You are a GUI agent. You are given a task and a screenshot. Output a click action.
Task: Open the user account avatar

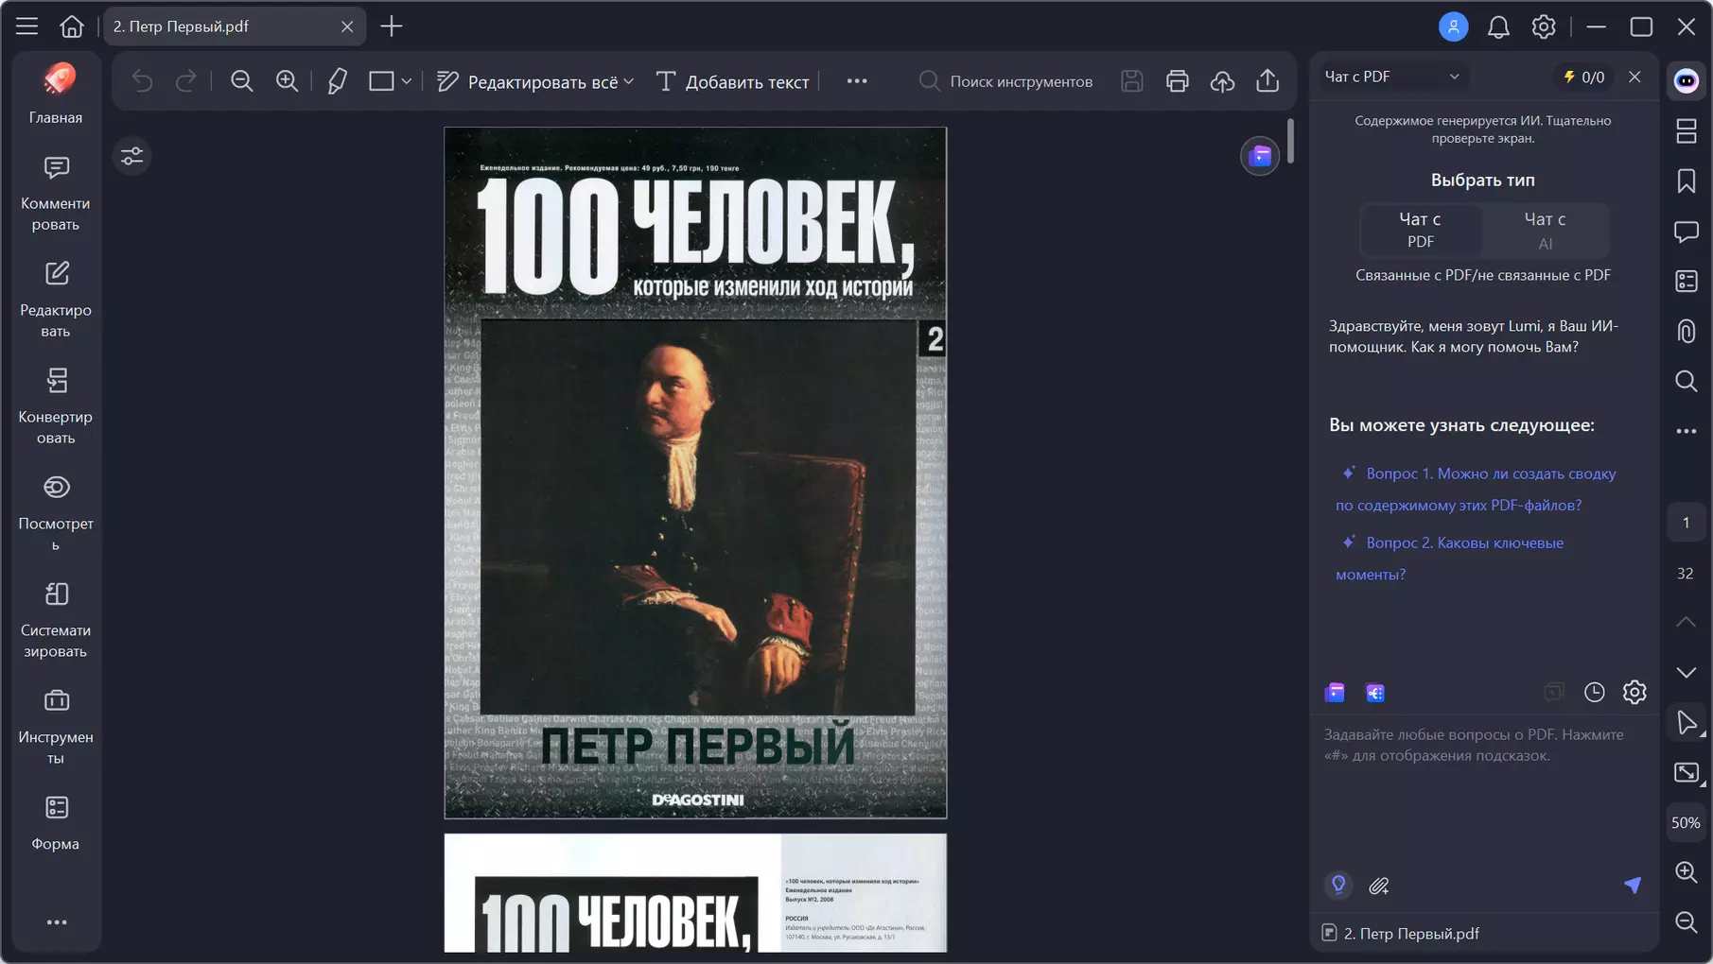pos(1453,26)
